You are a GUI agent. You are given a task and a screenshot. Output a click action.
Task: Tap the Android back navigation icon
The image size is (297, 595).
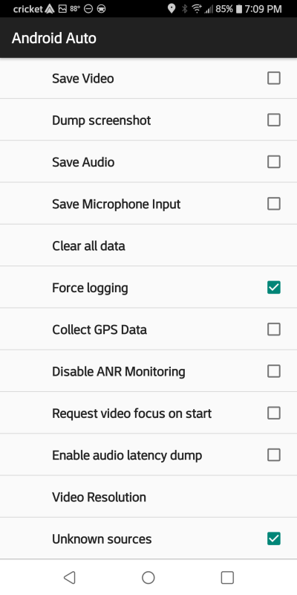coord(70,577)
